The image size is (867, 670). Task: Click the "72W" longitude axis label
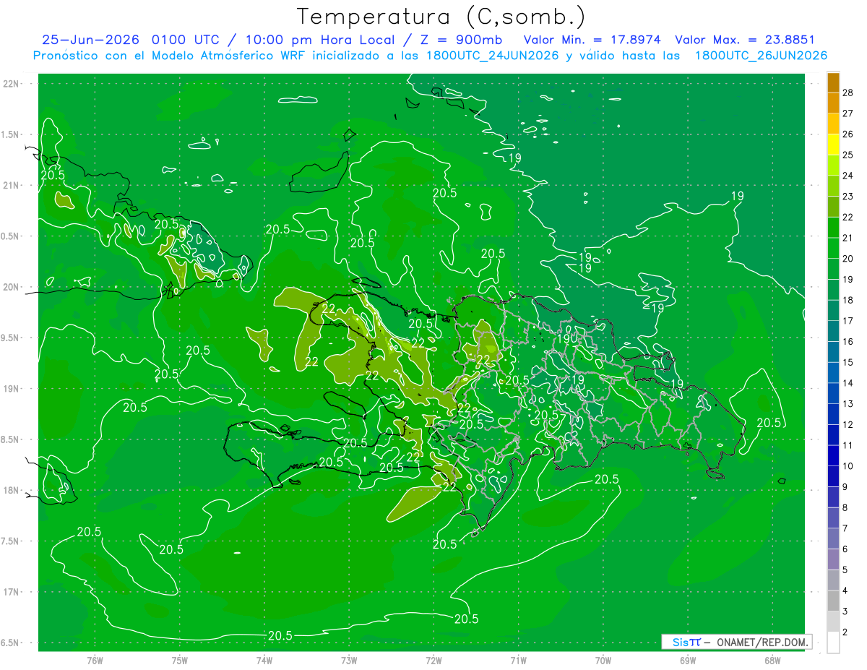click(x=433, y=660)
